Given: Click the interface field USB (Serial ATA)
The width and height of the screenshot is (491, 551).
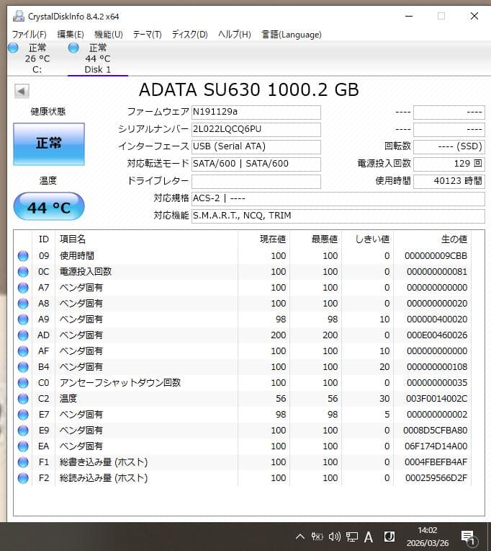Looking at the screenshot, I should [256, 147].
